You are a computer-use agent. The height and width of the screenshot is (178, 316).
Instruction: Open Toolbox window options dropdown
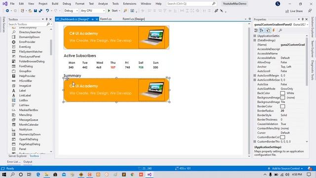43,19
